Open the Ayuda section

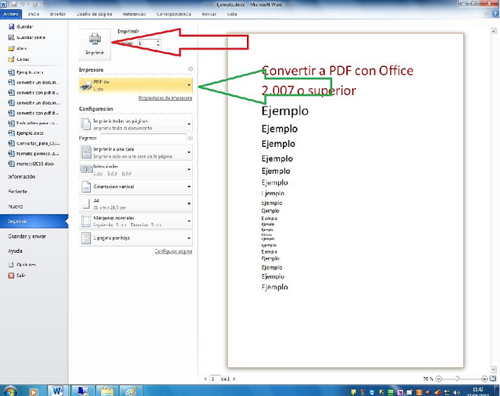click(x=15, y=251)
